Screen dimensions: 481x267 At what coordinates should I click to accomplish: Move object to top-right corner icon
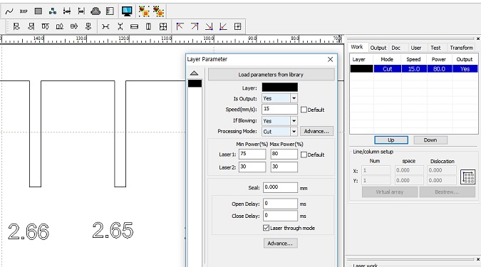pyautogui.click(x=195, y=26)
